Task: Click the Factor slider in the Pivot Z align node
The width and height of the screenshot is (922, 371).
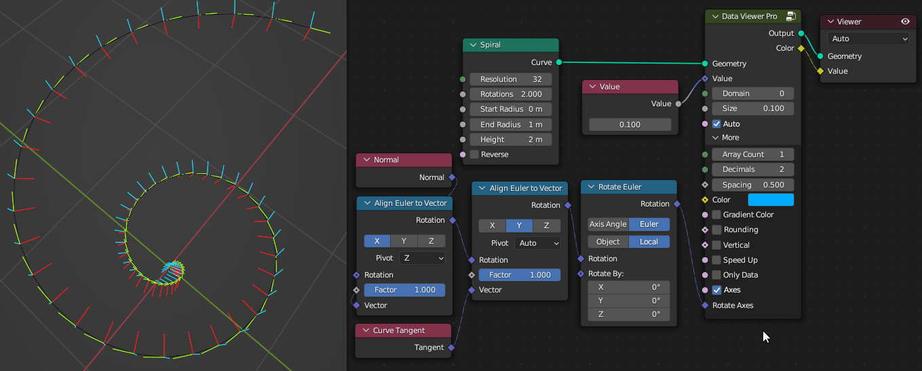Action: pyautogui.click(x=404, y=290)
